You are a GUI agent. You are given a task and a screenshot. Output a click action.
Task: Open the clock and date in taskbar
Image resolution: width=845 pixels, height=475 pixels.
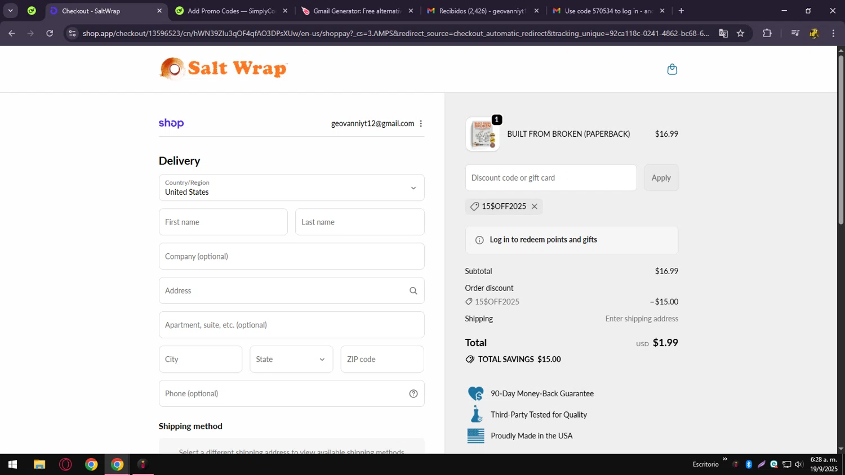(824, 464)
